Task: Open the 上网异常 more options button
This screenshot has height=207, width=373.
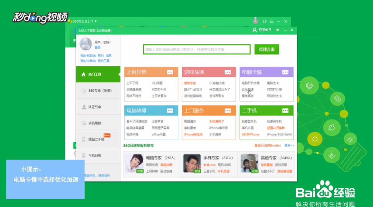Action: click(x=170, y=72)
